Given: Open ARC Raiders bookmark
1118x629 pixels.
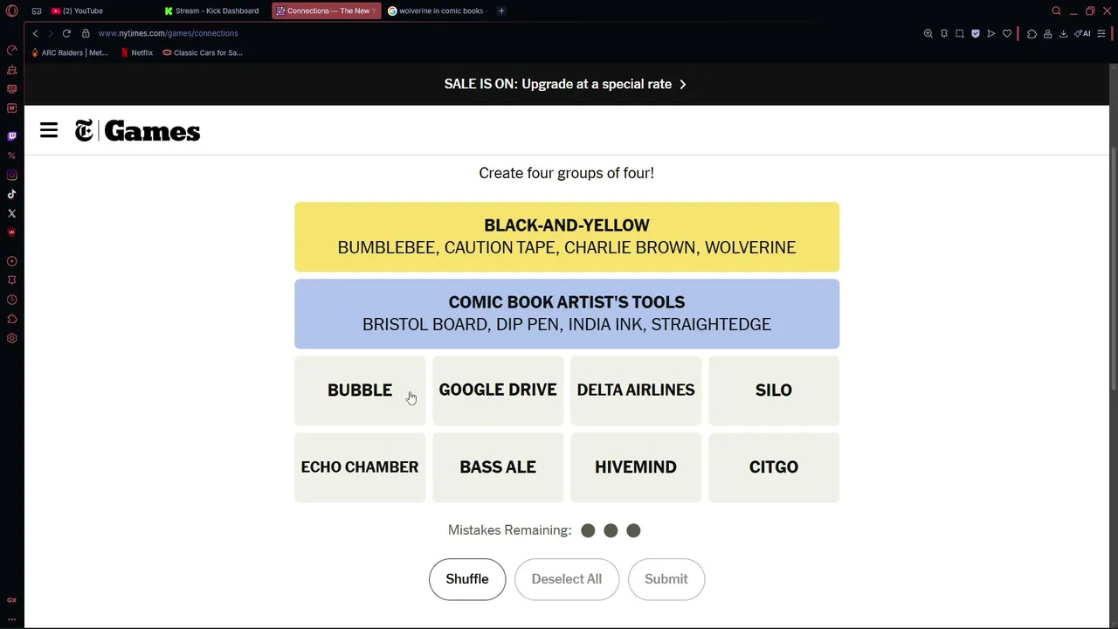Looking at the screenshot, I should point(70,52).
